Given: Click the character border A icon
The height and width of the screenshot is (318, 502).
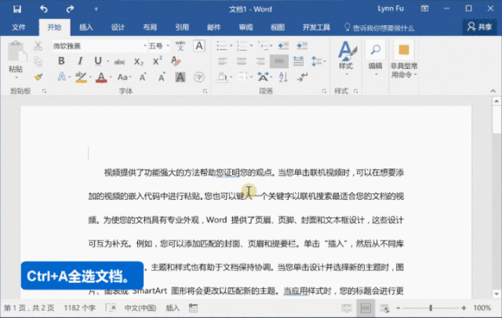Looking at the screenshot, I should coord(199,46).
